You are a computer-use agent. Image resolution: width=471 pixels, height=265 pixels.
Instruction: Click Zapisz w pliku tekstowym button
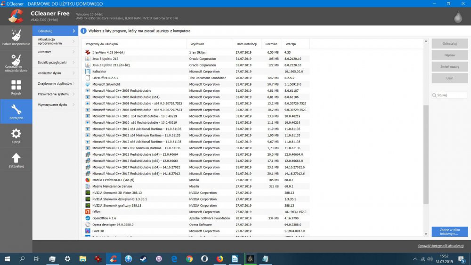click(x=450, y=232)
